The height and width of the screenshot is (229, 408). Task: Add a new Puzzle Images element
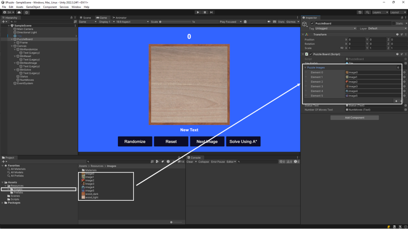[396, 101]
